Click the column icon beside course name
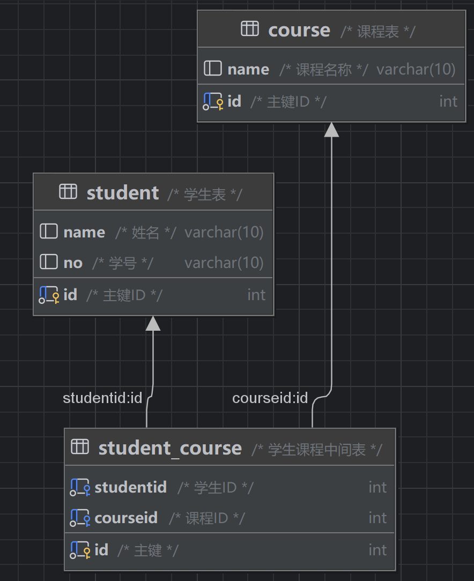This screenshot has height=581, width=474. tap(213, 68)
